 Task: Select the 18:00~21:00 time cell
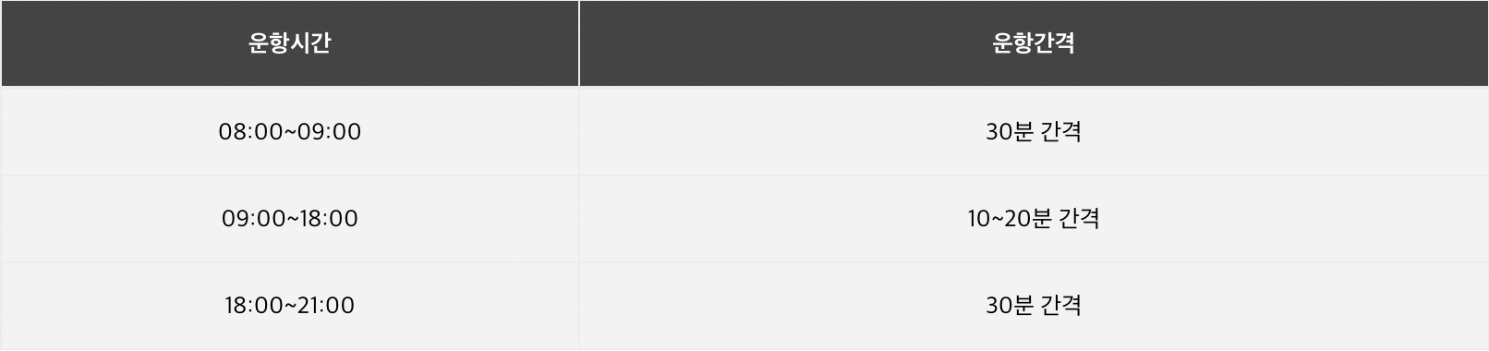290,306
